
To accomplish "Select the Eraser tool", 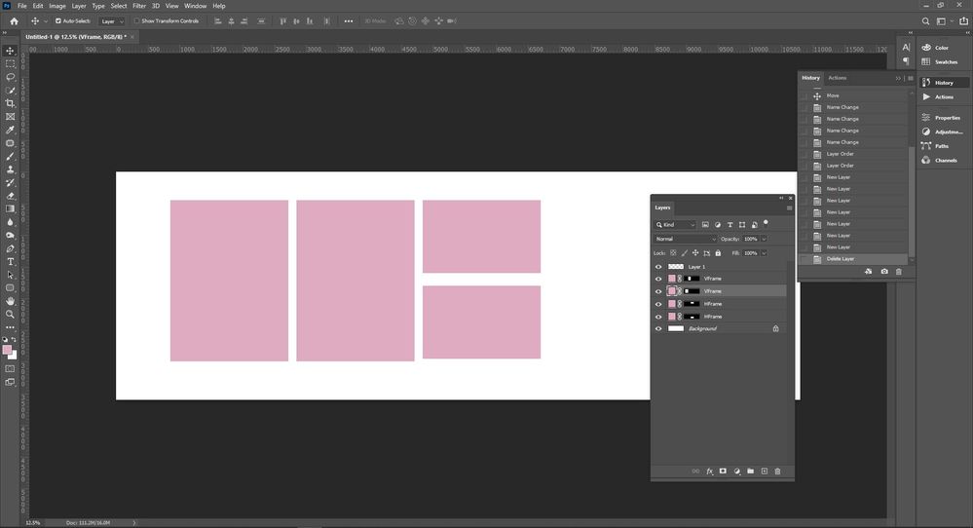I will click(x=10, y=196).
